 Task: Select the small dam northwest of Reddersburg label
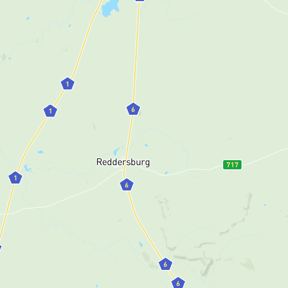pos(117,151)
